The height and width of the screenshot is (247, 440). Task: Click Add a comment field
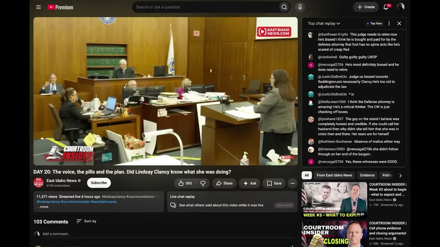[168, 234]
